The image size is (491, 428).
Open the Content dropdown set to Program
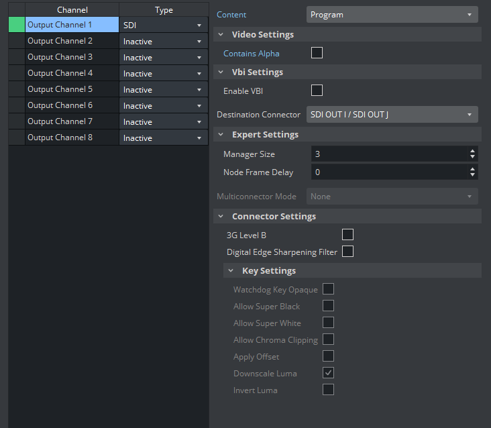click(392, 15)
